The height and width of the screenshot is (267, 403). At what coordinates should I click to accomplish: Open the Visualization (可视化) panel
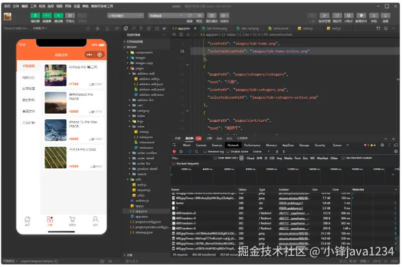pyautogui.click(x=70, y=16)
